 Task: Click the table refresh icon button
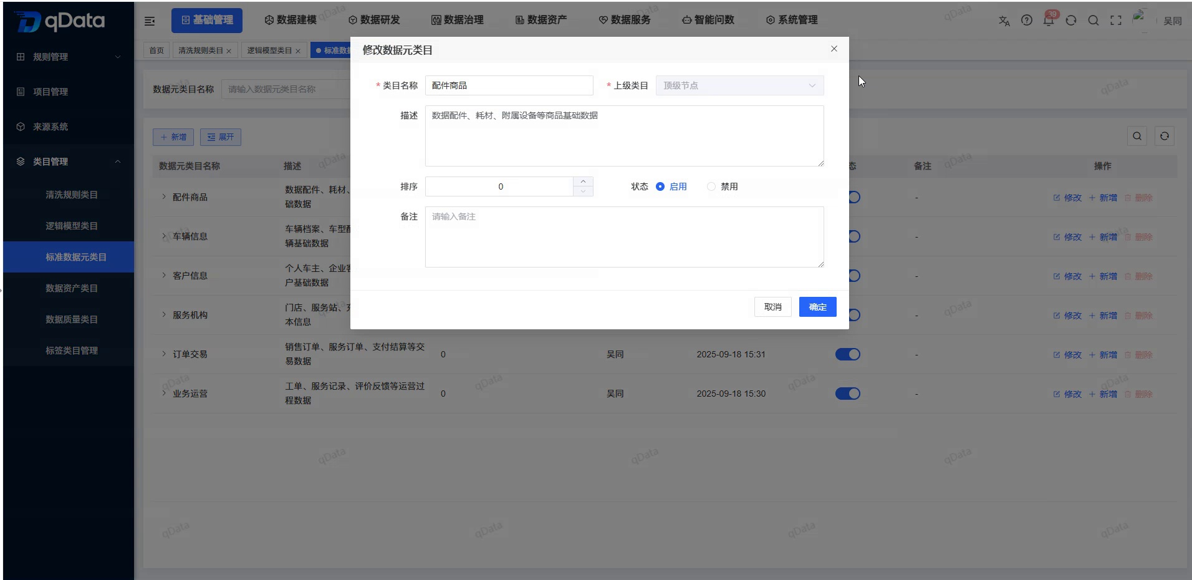coord(1165,136)
